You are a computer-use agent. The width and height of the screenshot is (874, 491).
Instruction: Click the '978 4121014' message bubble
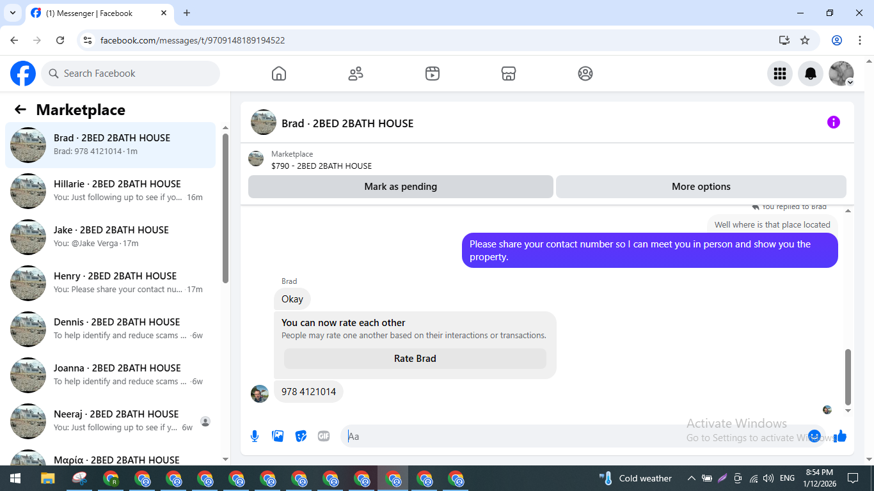[x=308, y=392]
